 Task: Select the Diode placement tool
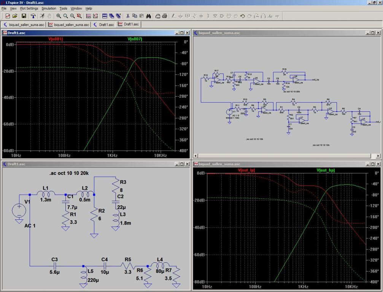pos(215,16)
